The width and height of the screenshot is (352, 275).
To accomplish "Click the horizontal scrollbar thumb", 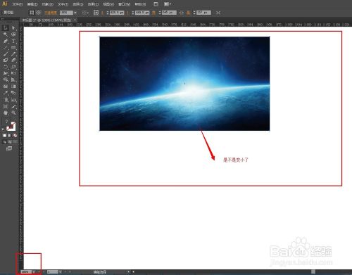I will coord(313,271).
